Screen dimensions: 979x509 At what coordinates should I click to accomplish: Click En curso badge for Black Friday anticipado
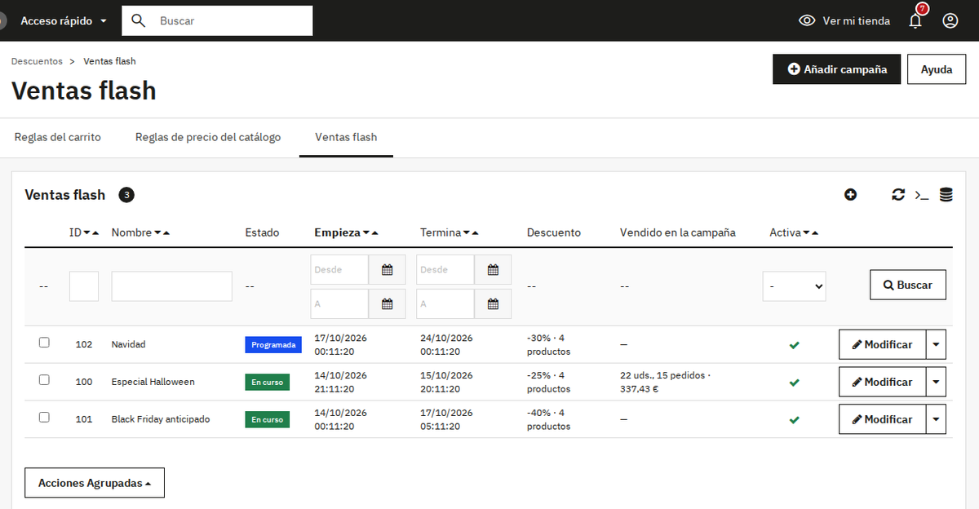point(268,420)
